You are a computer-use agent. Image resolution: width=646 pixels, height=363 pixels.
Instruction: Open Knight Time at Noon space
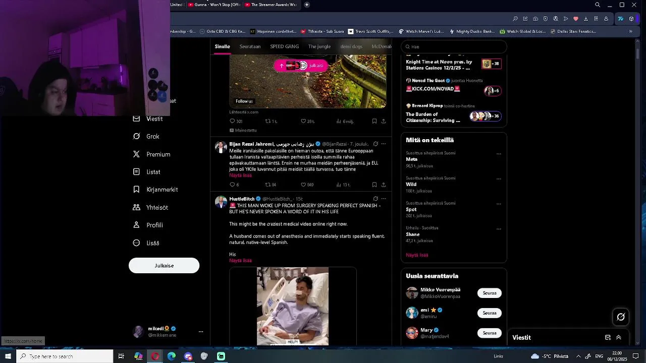tap(454, 64)
